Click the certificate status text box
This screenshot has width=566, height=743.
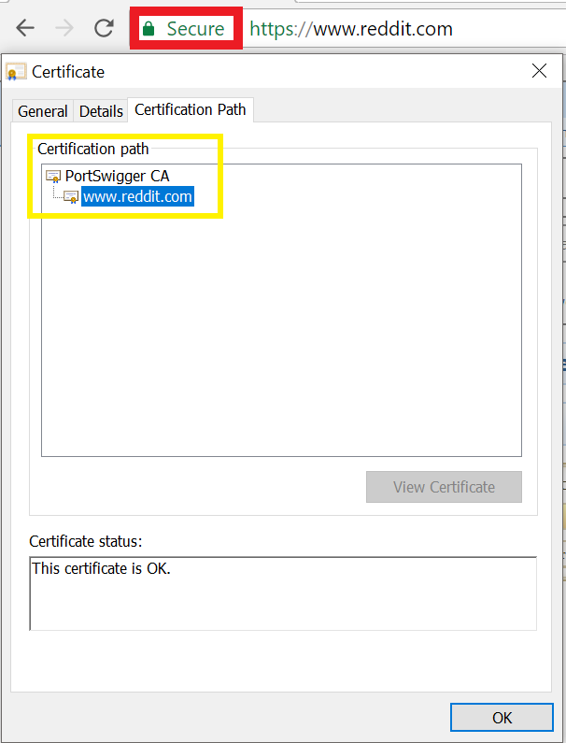[x=283, y=593]
